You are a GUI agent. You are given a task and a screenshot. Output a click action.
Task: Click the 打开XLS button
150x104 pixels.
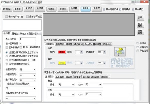pyautogui.click(x=7, y=9)
